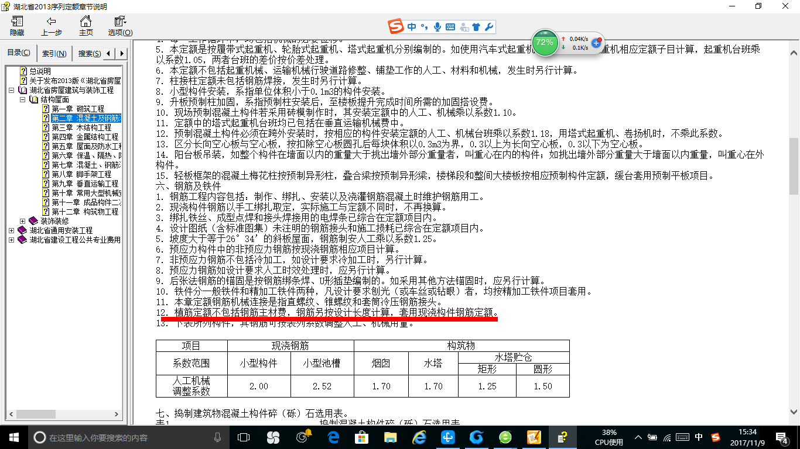
Task: Expand the 装饰装修 node
Action: coord(23,221)
